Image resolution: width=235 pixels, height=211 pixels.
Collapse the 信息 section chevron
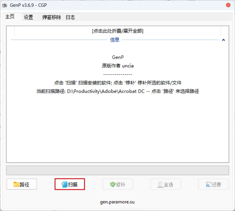[x=223, y=40]
